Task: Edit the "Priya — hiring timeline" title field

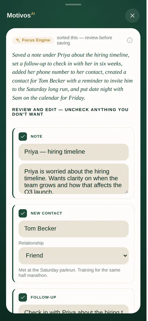Action: coord(74,152)
